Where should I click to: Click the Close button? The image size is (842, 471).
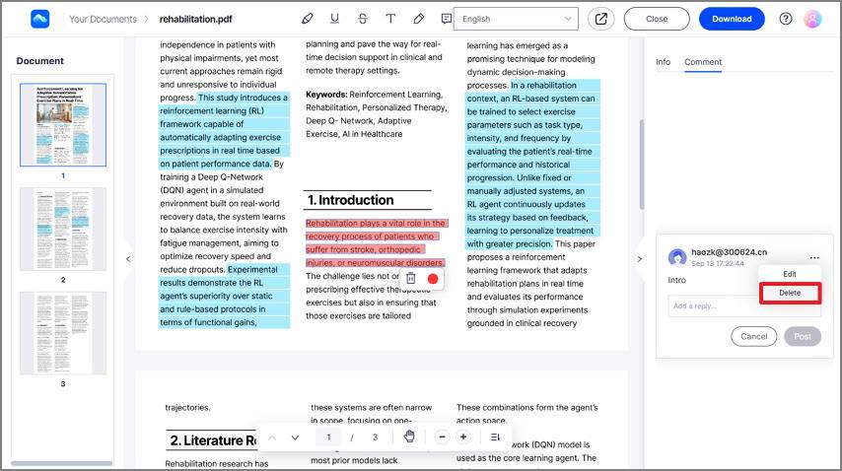pos(657,19)
